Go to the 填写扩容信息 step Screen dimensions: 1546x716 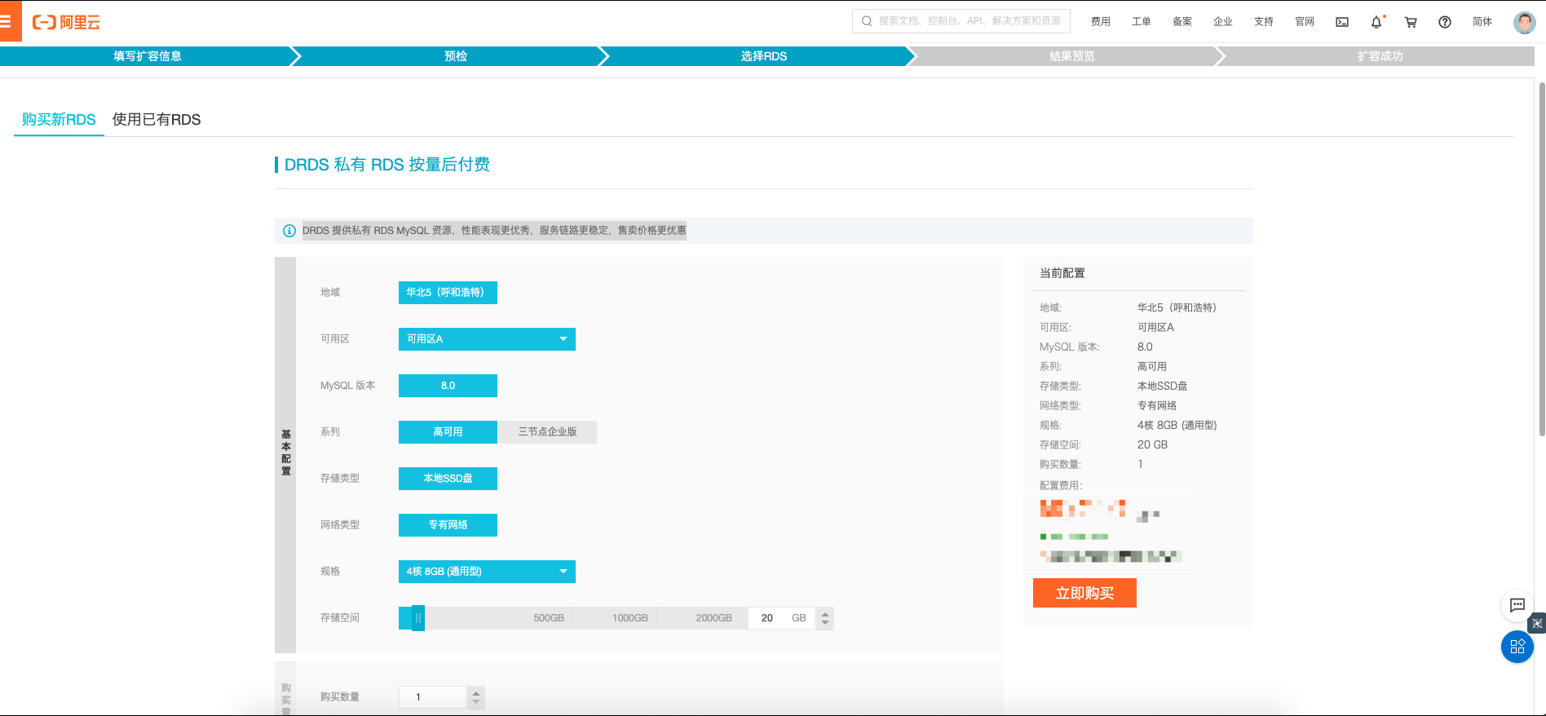point(148,56)
